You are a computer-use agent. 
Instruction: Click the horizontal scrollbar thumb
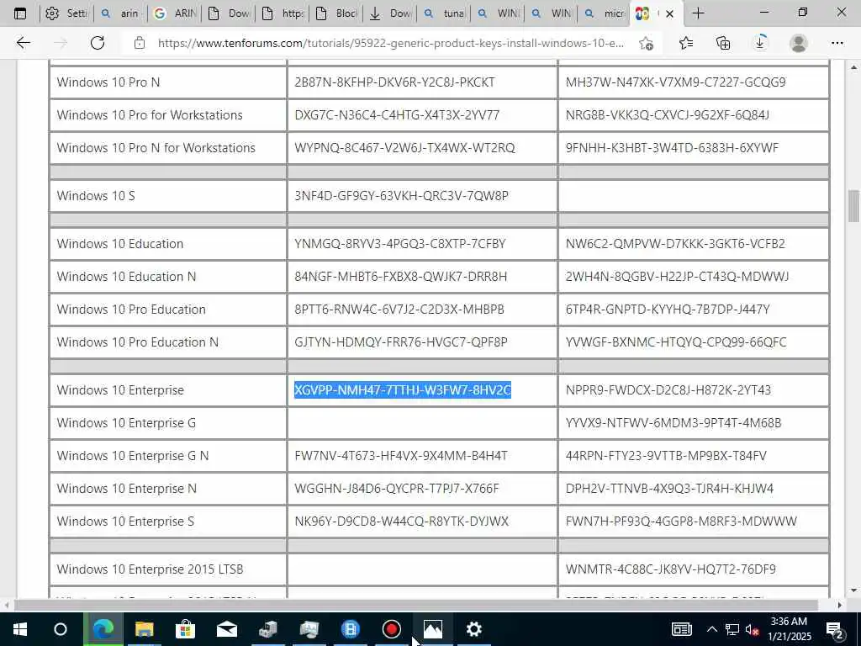tap(416, 606)
